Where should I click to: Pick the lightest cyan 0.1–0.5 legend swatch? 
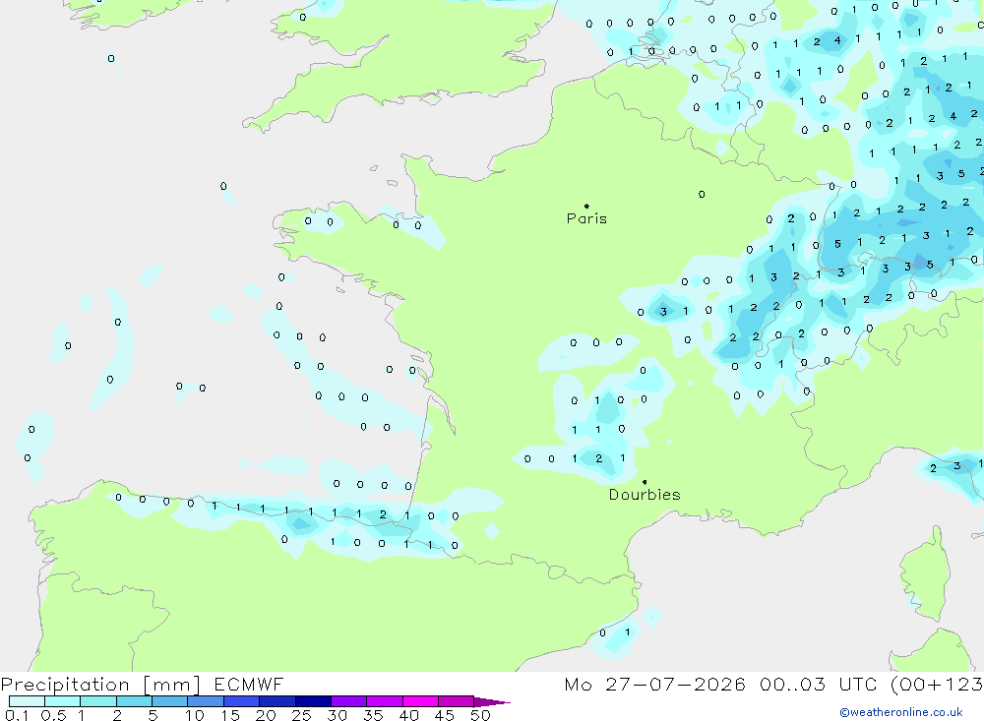point(27,701)
